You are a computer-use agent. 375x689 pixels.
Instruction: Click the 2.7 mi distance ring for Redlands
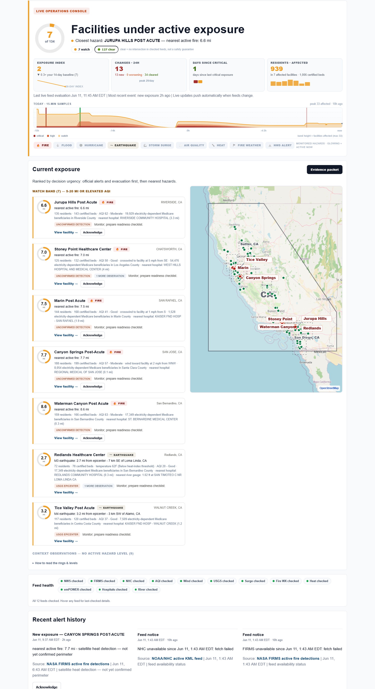(44, 459)
